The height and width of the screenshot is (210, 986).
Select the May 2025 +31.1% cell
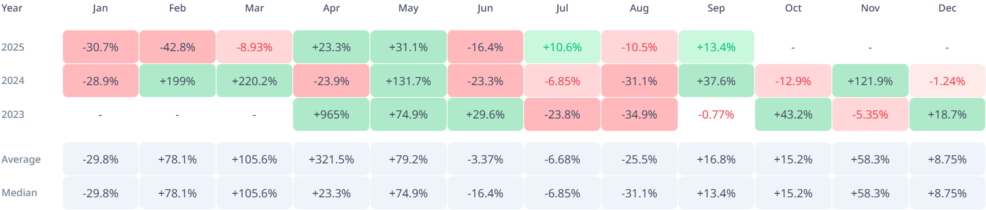(x=408, y=47)
